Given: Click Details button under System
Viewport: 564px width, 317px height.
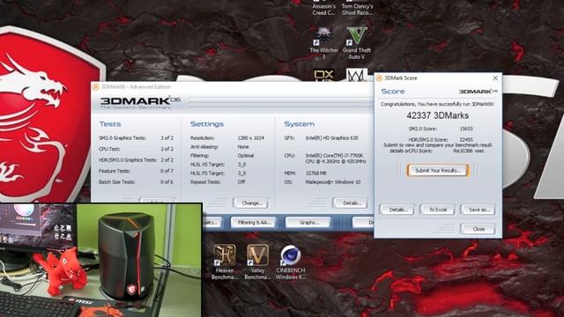Looking at the screenshot, I should (350, 203).
